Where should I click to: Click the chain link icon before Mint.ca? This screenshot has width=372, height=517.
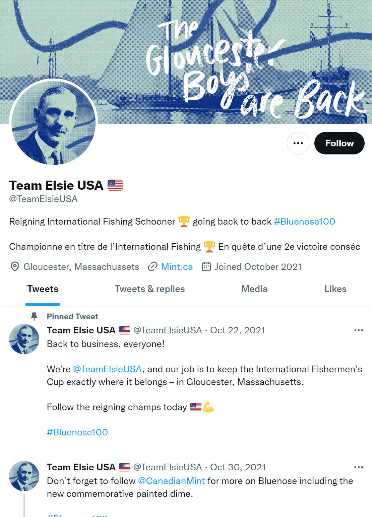(152, 267)
